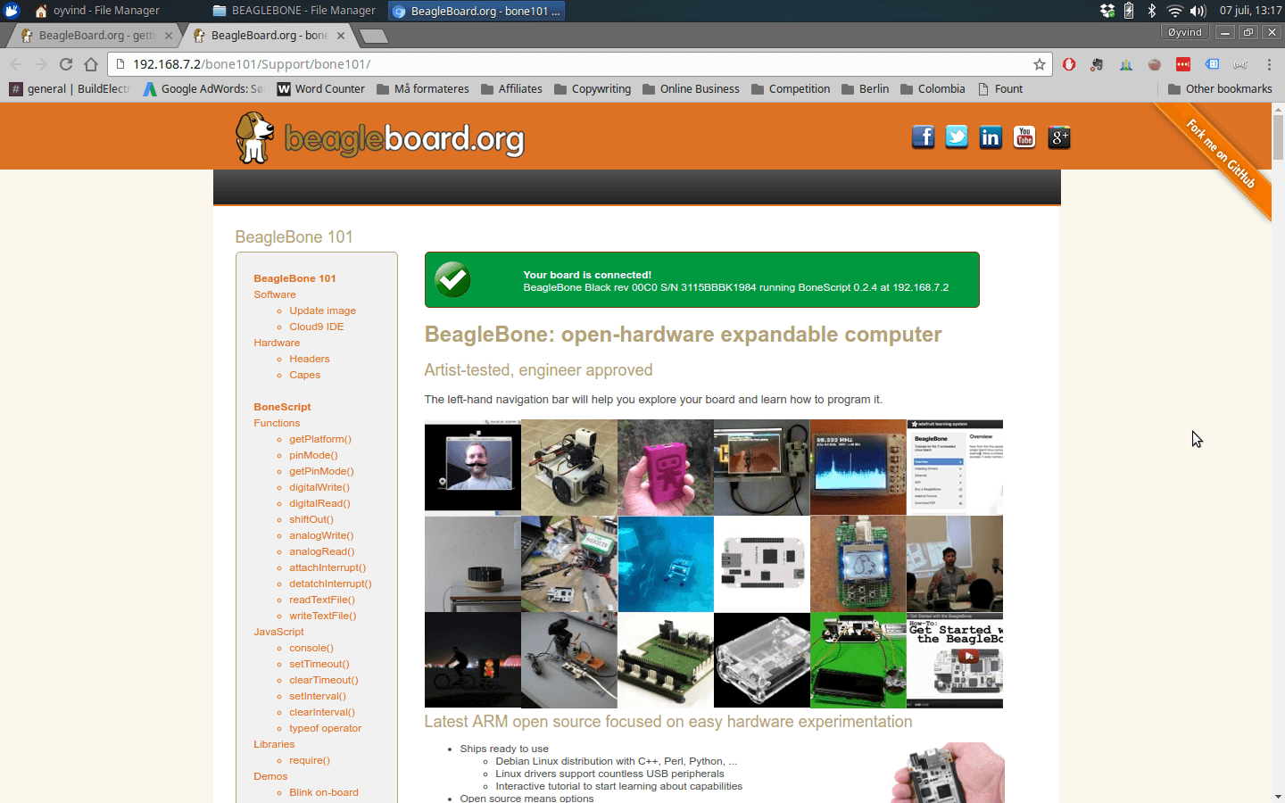Screen dimensions: 1285x803
Task: Open the Other bookmarks folder
Action: (1220, 89)
